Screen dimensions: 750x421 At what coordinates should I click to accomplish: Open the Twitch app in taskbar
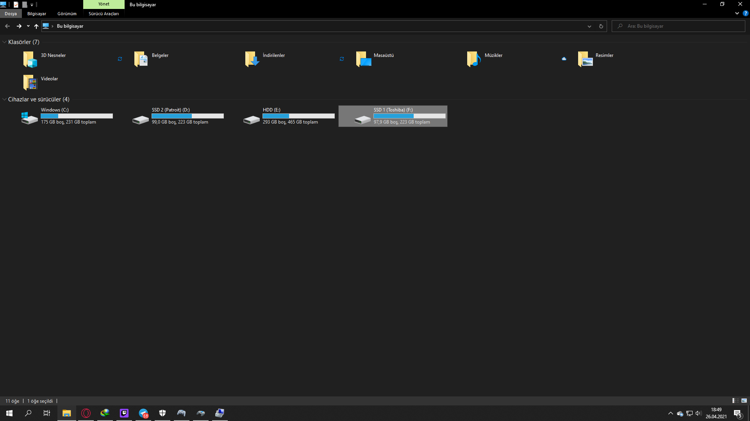point(124,413)
